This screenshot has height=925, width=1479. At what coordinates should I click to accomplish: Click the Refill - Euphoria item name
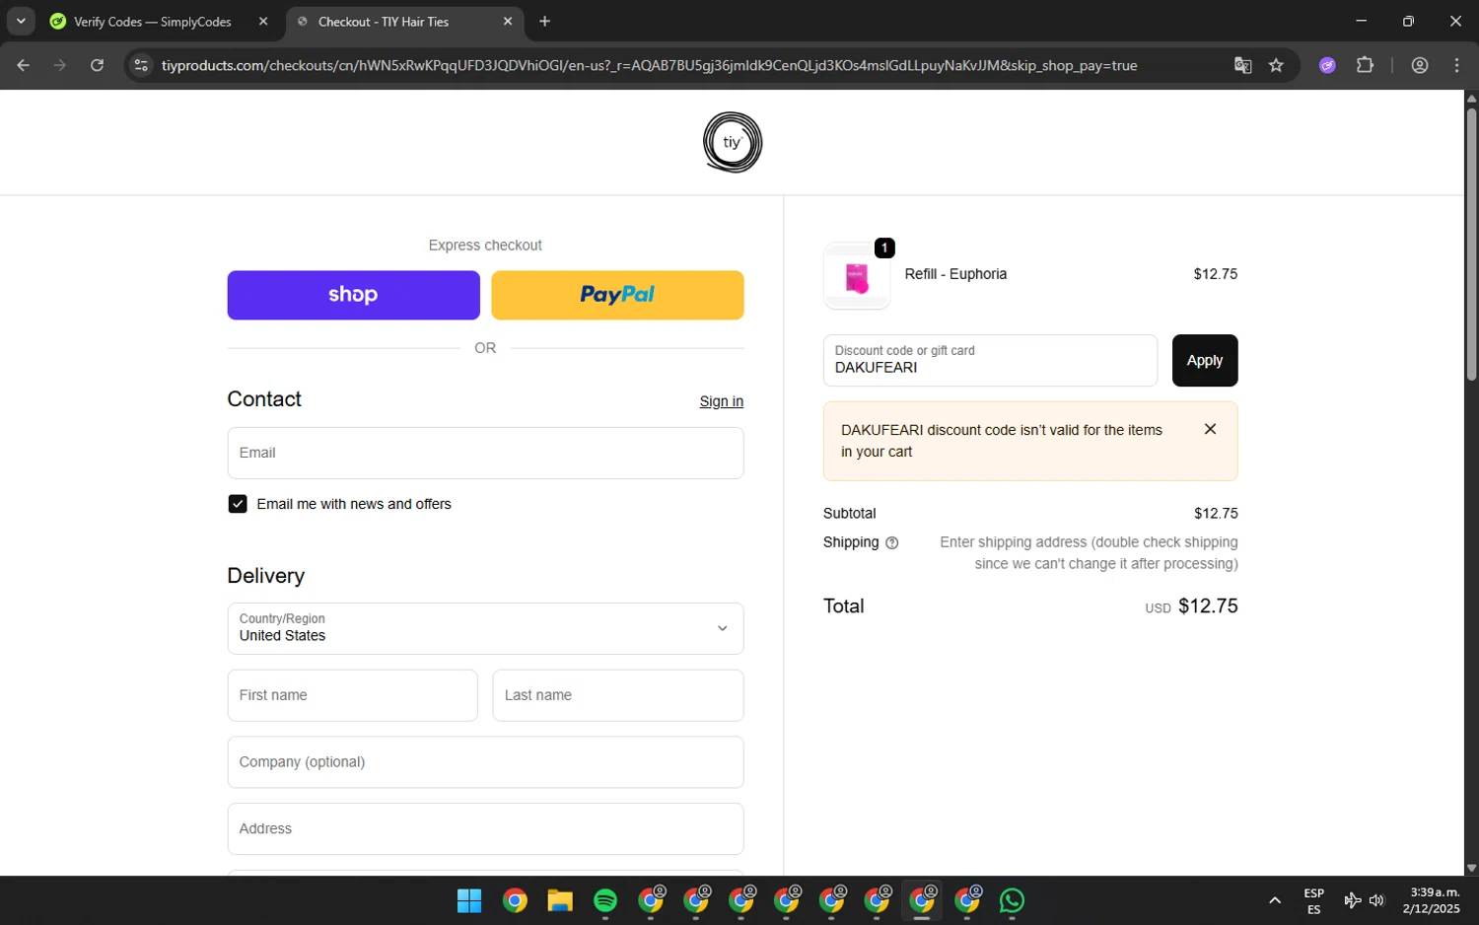click(955, 274)
